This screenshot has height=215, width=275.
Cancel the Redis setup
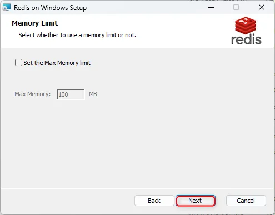pyautogui.click(x=246, y=201)
